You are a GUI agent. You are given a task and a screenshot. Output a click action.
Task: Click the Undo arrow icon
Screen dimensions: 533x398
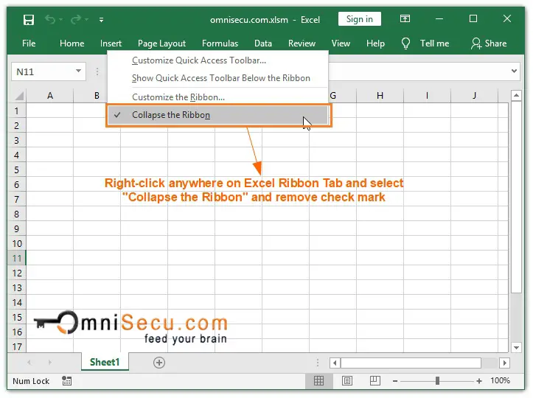tap(50, 20)
